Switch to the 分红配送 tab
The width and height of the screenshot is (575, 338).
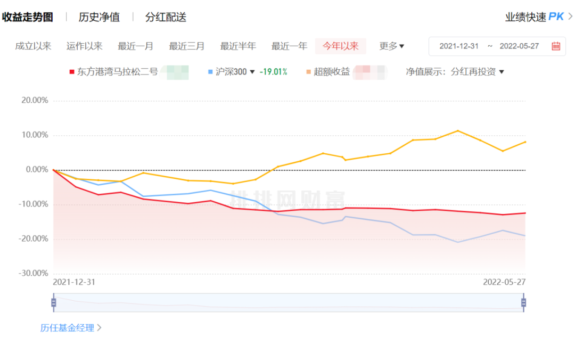(x=166, y=17)
